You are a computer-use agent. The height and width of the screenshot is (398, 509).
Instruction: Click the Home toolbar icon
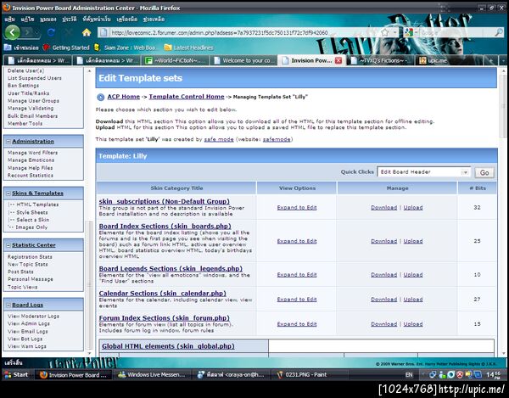pos(87,32)
